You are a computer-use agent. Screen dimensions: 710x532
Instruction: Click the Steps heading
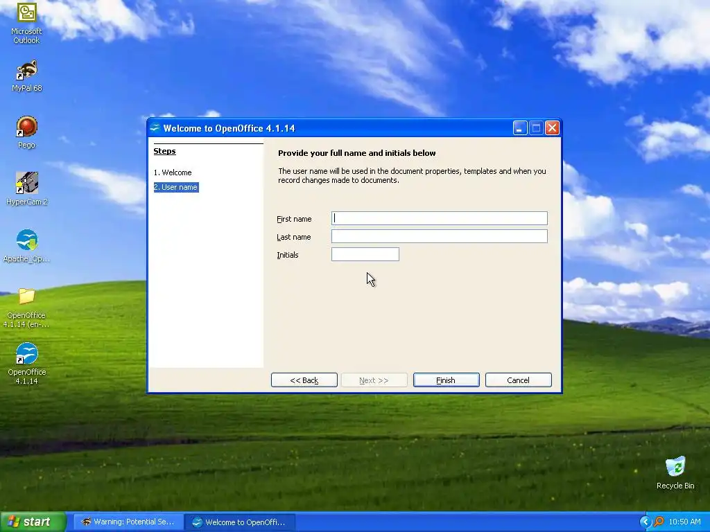coord(164,151)
